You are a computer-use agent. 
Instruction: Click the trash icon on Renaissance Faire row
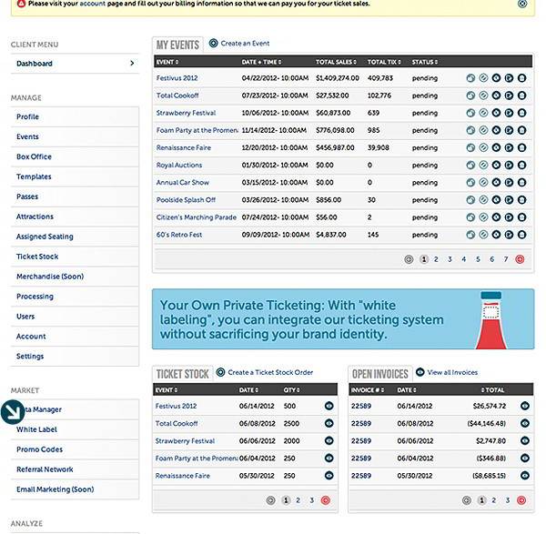pos(521,147)
